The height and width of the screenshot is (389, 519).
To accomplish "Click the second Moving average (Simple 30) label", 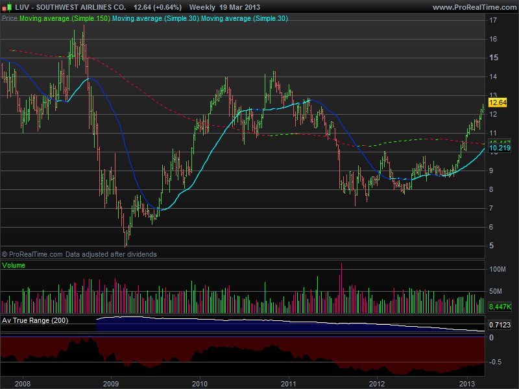I will pyautogui.click(x=245, y=18).
